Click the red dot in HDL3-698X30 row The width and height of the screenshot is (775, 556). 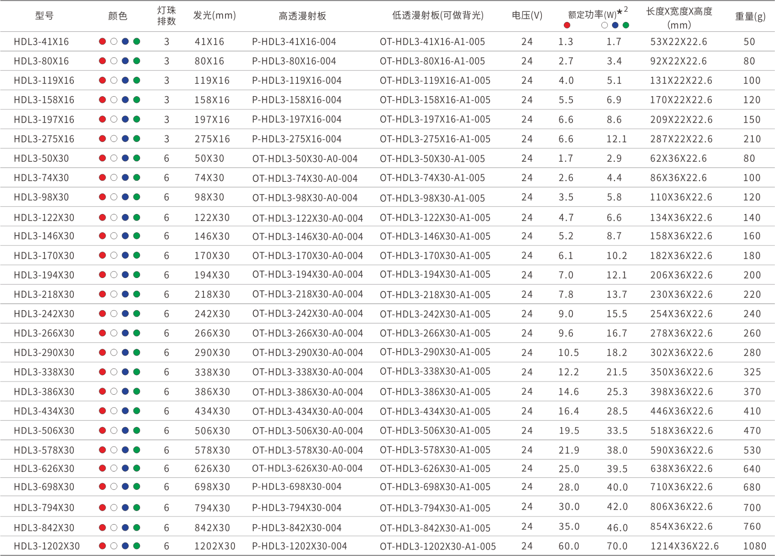(x=102, y=486)
